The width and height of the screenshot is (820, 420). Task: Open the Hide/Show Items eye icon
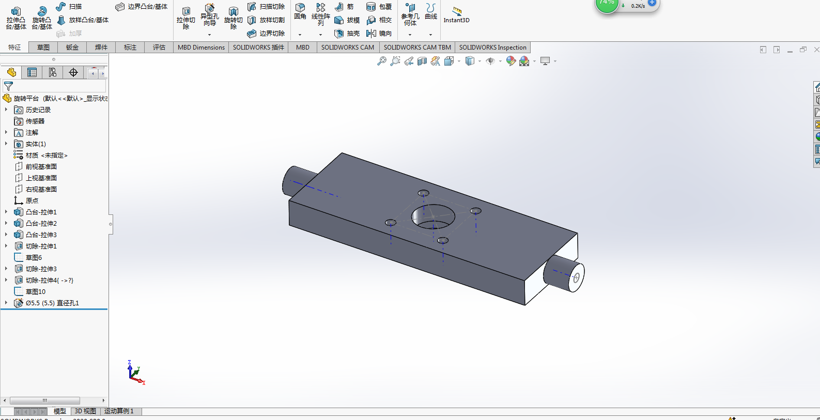(490, 61)
